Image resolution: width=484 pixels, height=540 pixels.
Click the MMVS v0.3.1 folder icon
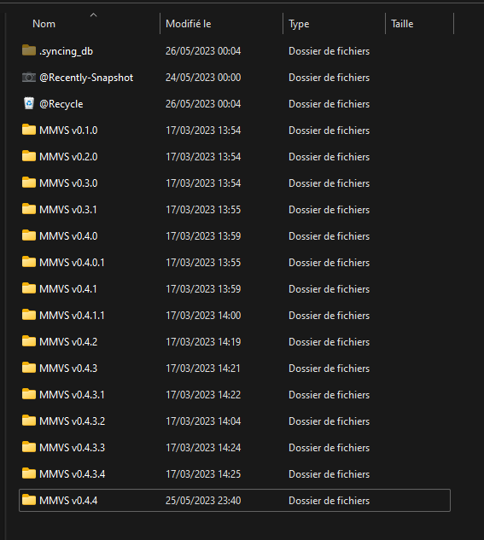pyautogui.click(x=29, y=209)
